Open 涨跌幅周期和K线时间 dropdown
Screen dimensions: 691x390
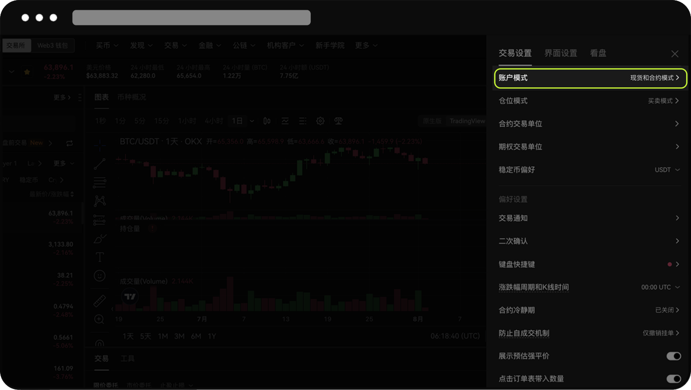coord(660,287)
